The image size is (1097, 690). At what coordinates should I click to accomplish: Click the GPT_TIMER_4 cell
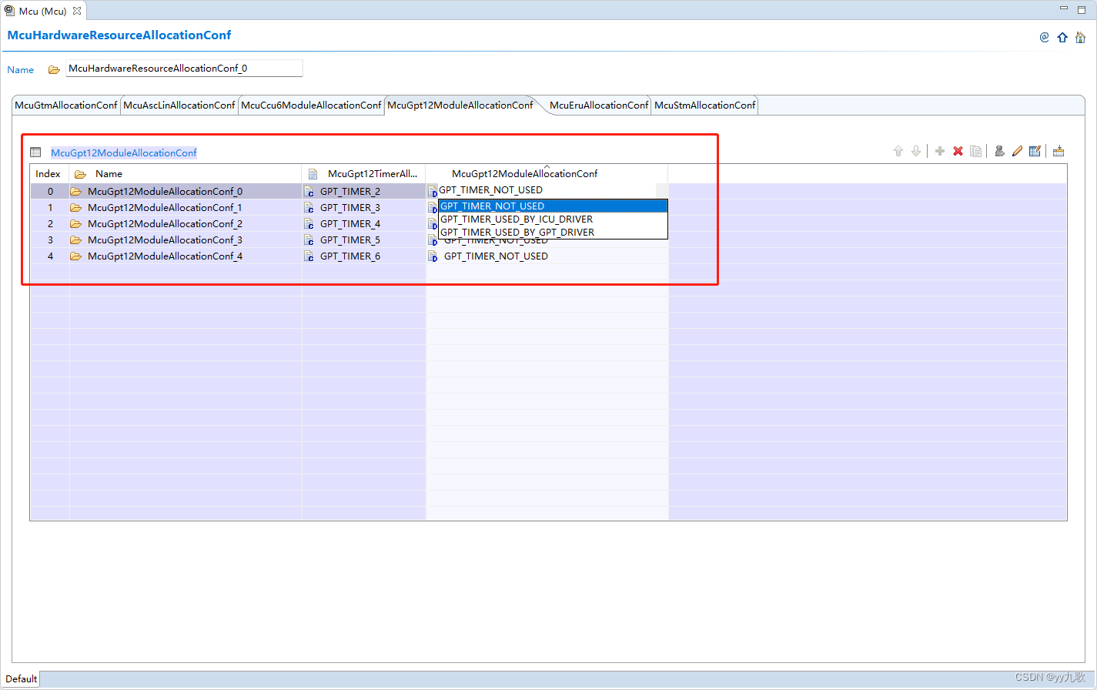click(364, 224)
